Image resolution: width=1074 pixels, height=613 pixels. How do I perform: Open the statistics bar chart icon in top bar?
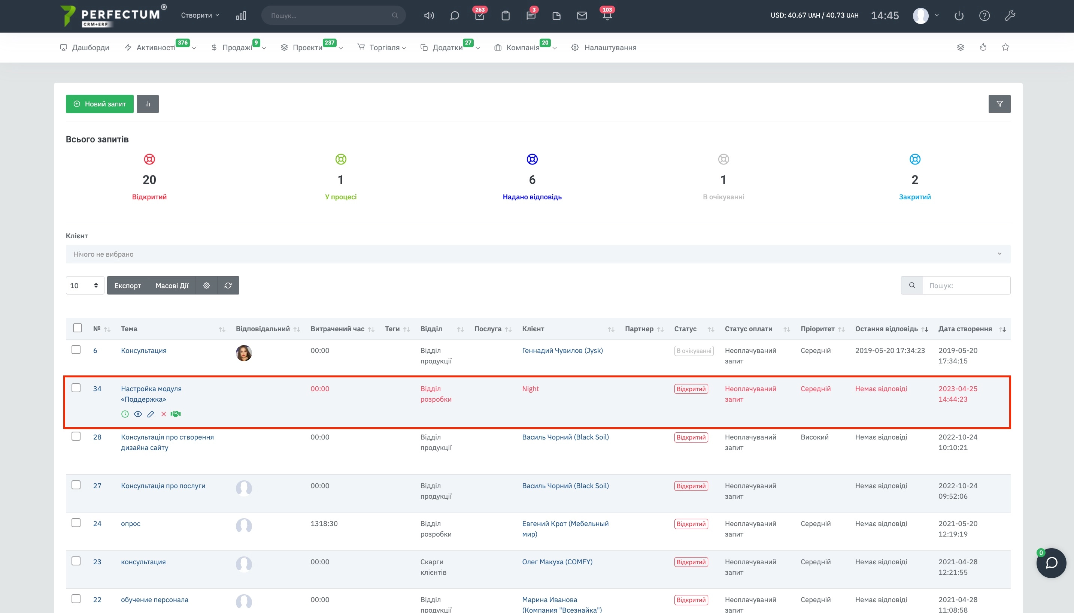click(241, 16)
